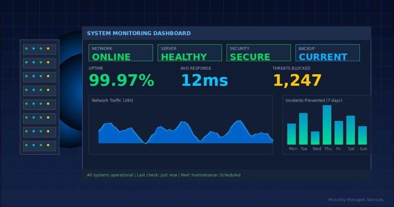Select the 12ms average response metric

[205, 80]
